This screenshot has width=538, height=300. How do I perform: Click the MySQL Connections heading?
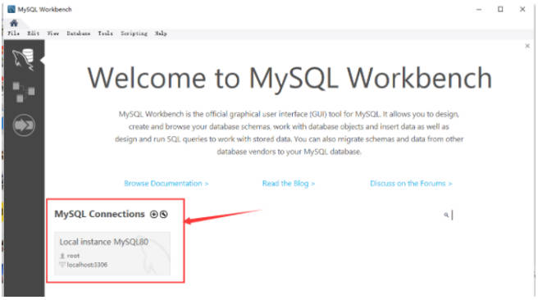(x=99, y=214)
